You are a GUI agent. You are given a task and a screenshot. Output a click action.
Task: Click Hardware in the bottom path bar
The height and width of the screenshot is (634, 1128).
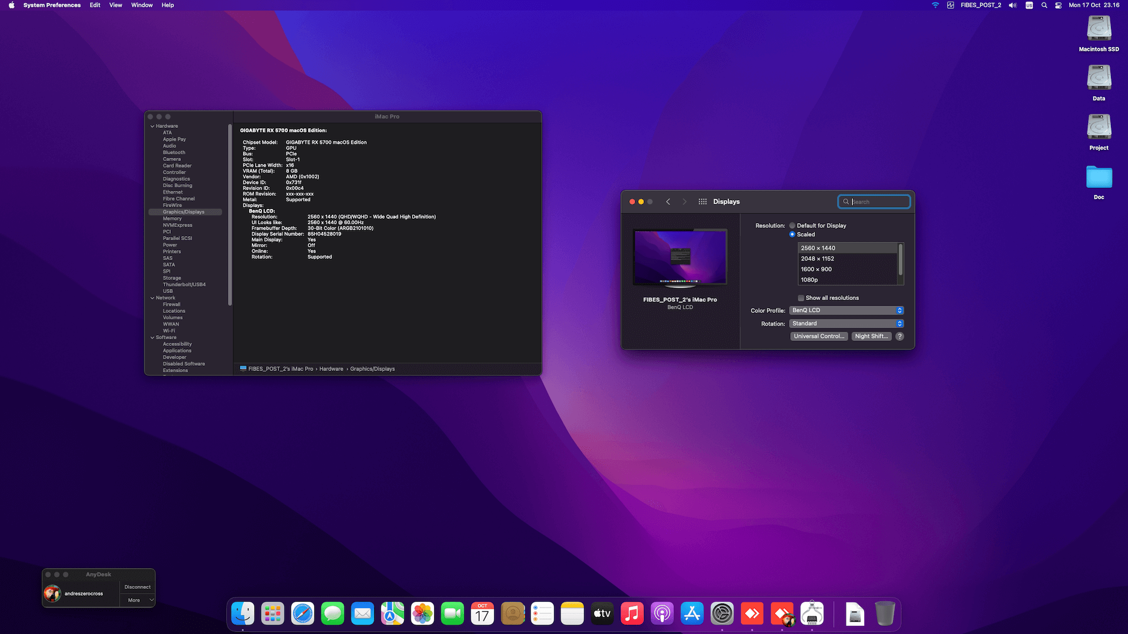[x=331, y=369]
